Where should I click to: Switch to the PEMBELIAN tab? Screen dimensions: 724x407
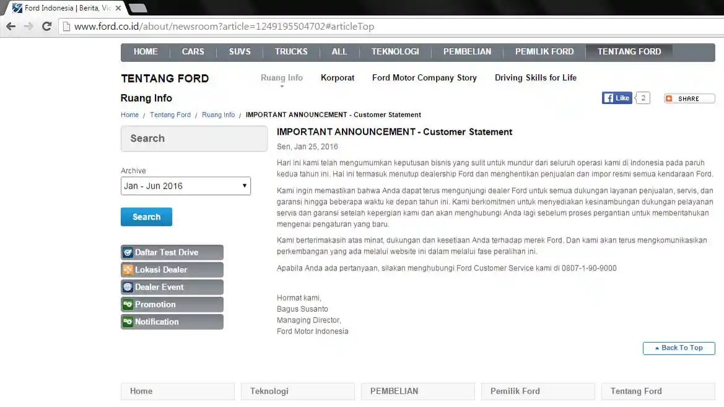point(467,52)
